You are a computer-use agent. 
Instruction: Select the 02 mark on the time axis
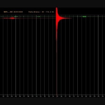tap(3, 96)
